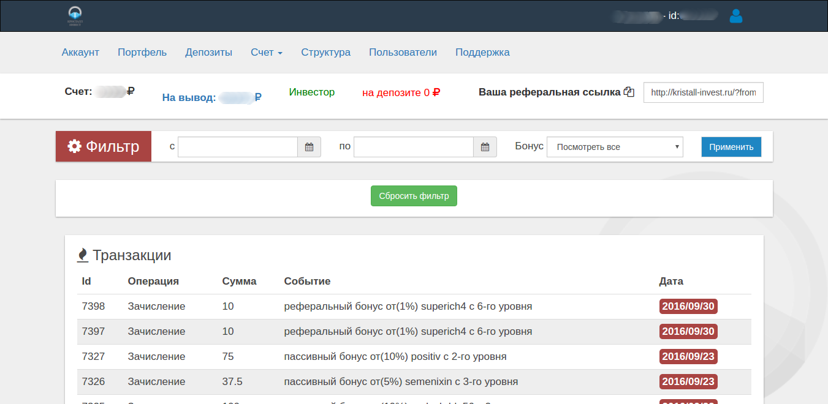The height and width of the screenshot is (404, 828).
Task: Click the Сбросить фильтр button
Action: pyautogui.click(x=414, y=196)
